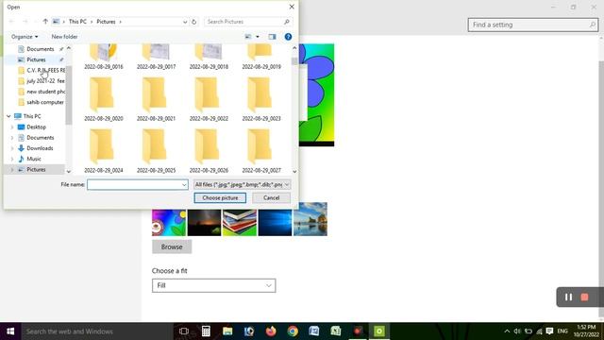Pause the screen recording
The height and width of the screenshot is (340, 604).
(568, 297)
